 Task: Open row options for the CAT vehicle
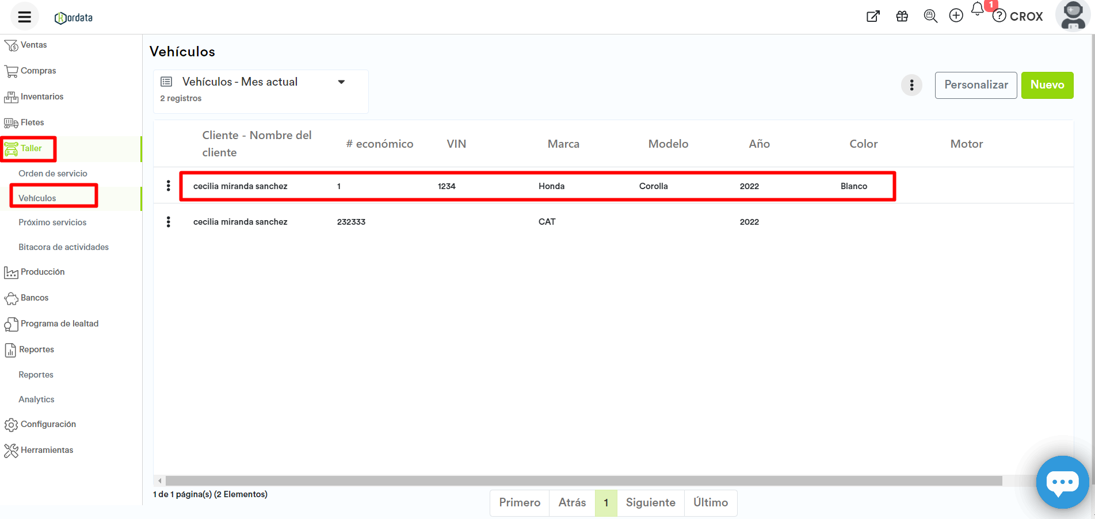click(x=168, y=222)
